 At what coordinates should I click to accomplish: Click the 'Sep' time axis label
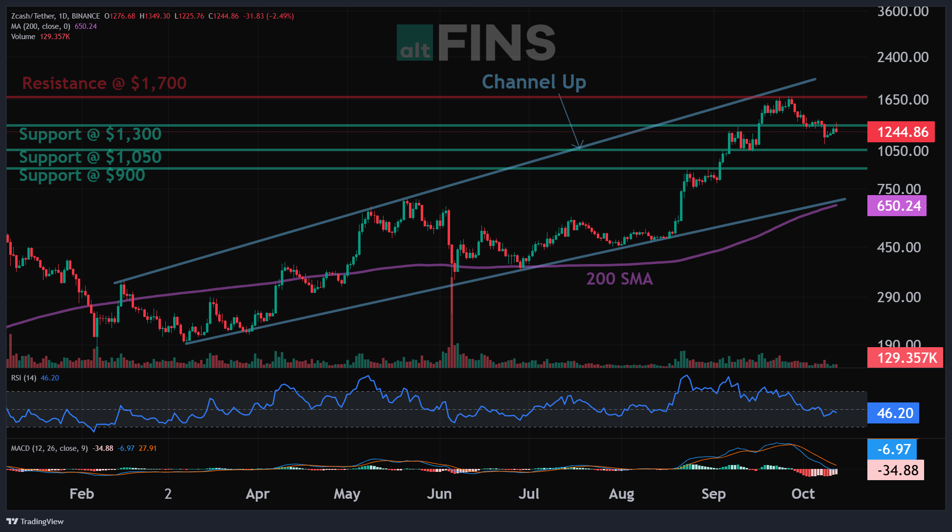coord(714,494)
